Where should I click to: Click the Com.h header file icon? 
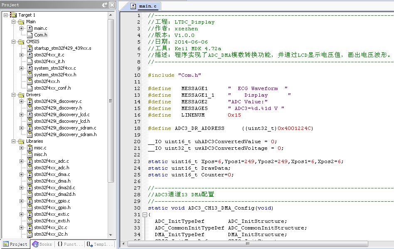click(x=30, y=35)
